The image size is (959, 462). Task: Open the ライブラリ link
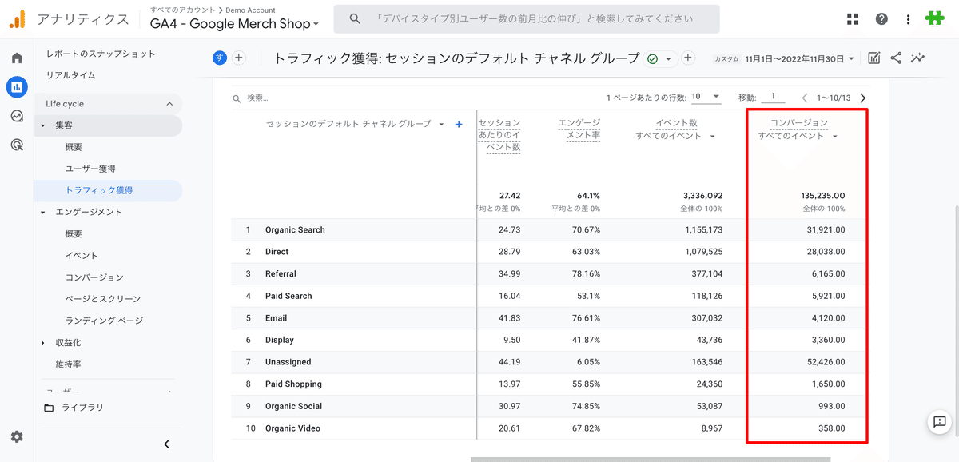84,408
